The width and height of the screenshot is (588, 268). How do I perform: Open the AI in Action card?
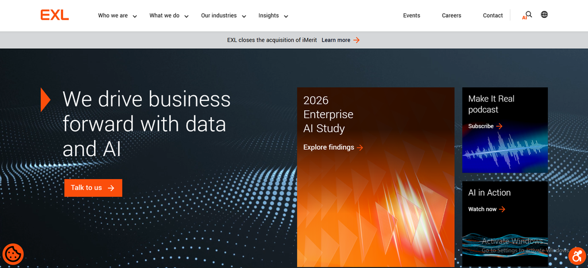(505, 224)
